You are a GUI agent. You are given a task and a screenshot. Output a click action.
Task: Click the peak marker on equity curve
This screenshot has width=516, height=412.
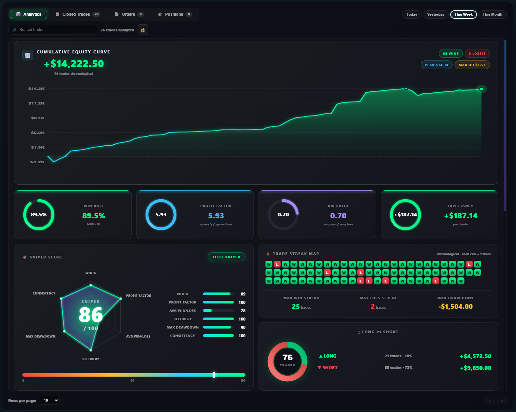click(x=406, y=88)
